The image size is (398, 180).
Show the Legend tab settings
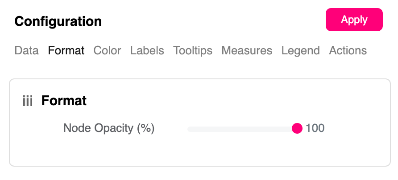coord(300,51)
